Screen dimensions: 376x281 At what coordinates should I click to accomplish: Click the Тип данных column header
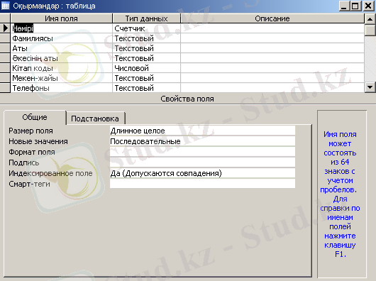pyautogui.click(x=146, y=18)
